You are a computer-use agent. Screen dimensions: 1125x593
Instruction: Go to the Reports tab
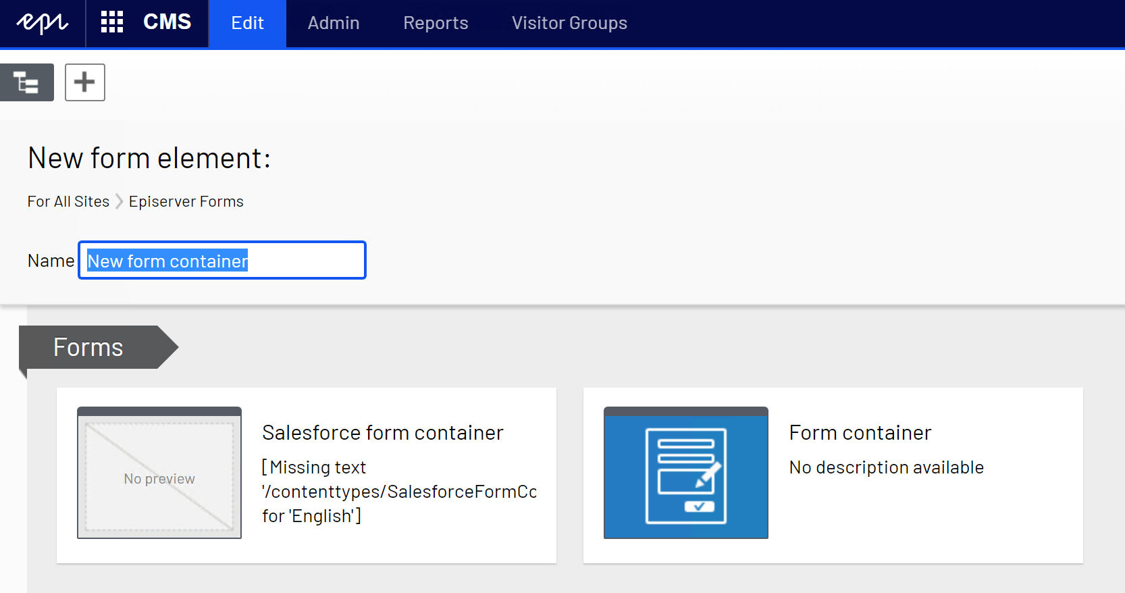(x=436, y=23)
